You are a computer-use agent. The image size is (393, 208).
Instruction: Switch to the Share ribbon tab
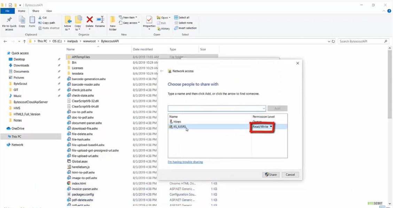pyautogui.click(x=36, y=11)
